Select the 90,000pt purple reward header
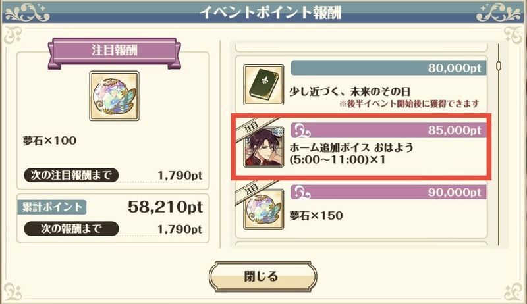527x304 pixels. 388,192
